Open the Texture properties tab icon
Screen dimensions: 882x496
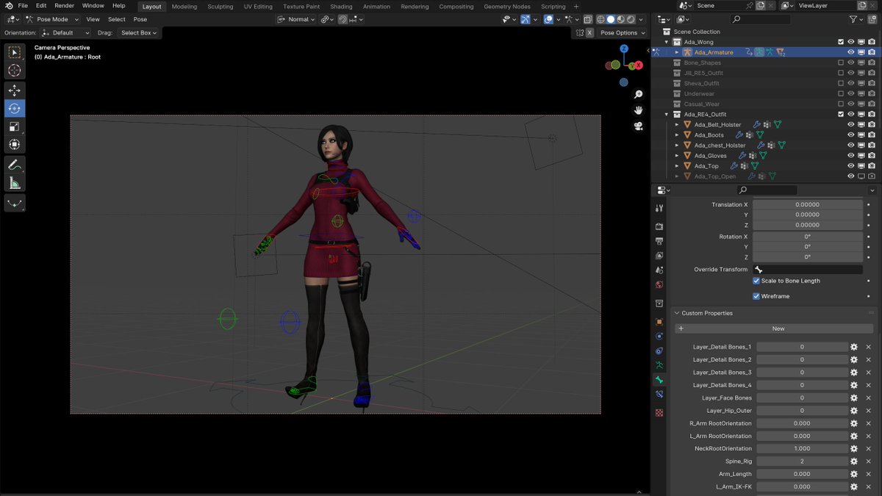(x=659, y=412)
